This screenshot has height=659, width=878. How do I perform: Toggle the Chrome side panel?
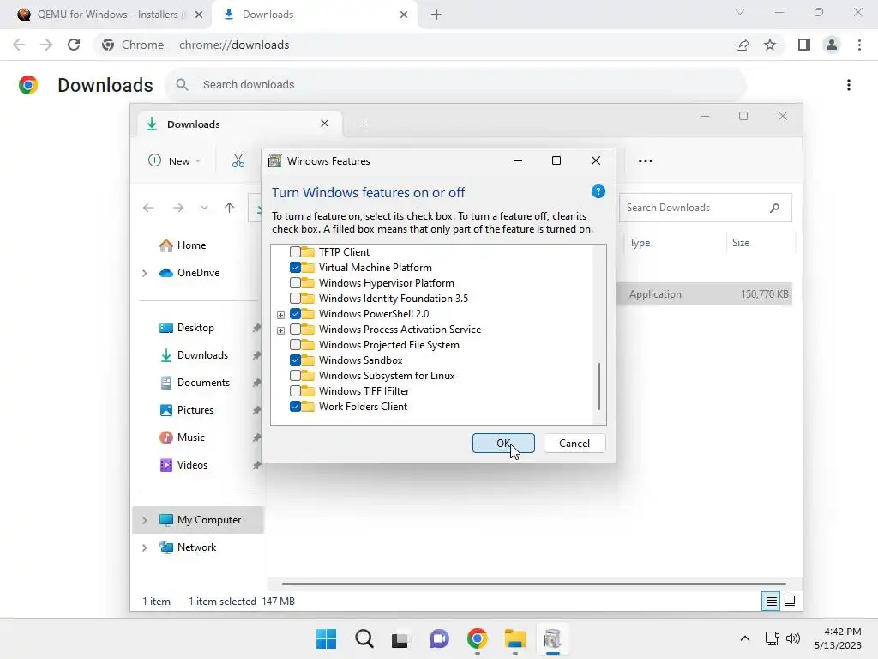coord(804,45)
